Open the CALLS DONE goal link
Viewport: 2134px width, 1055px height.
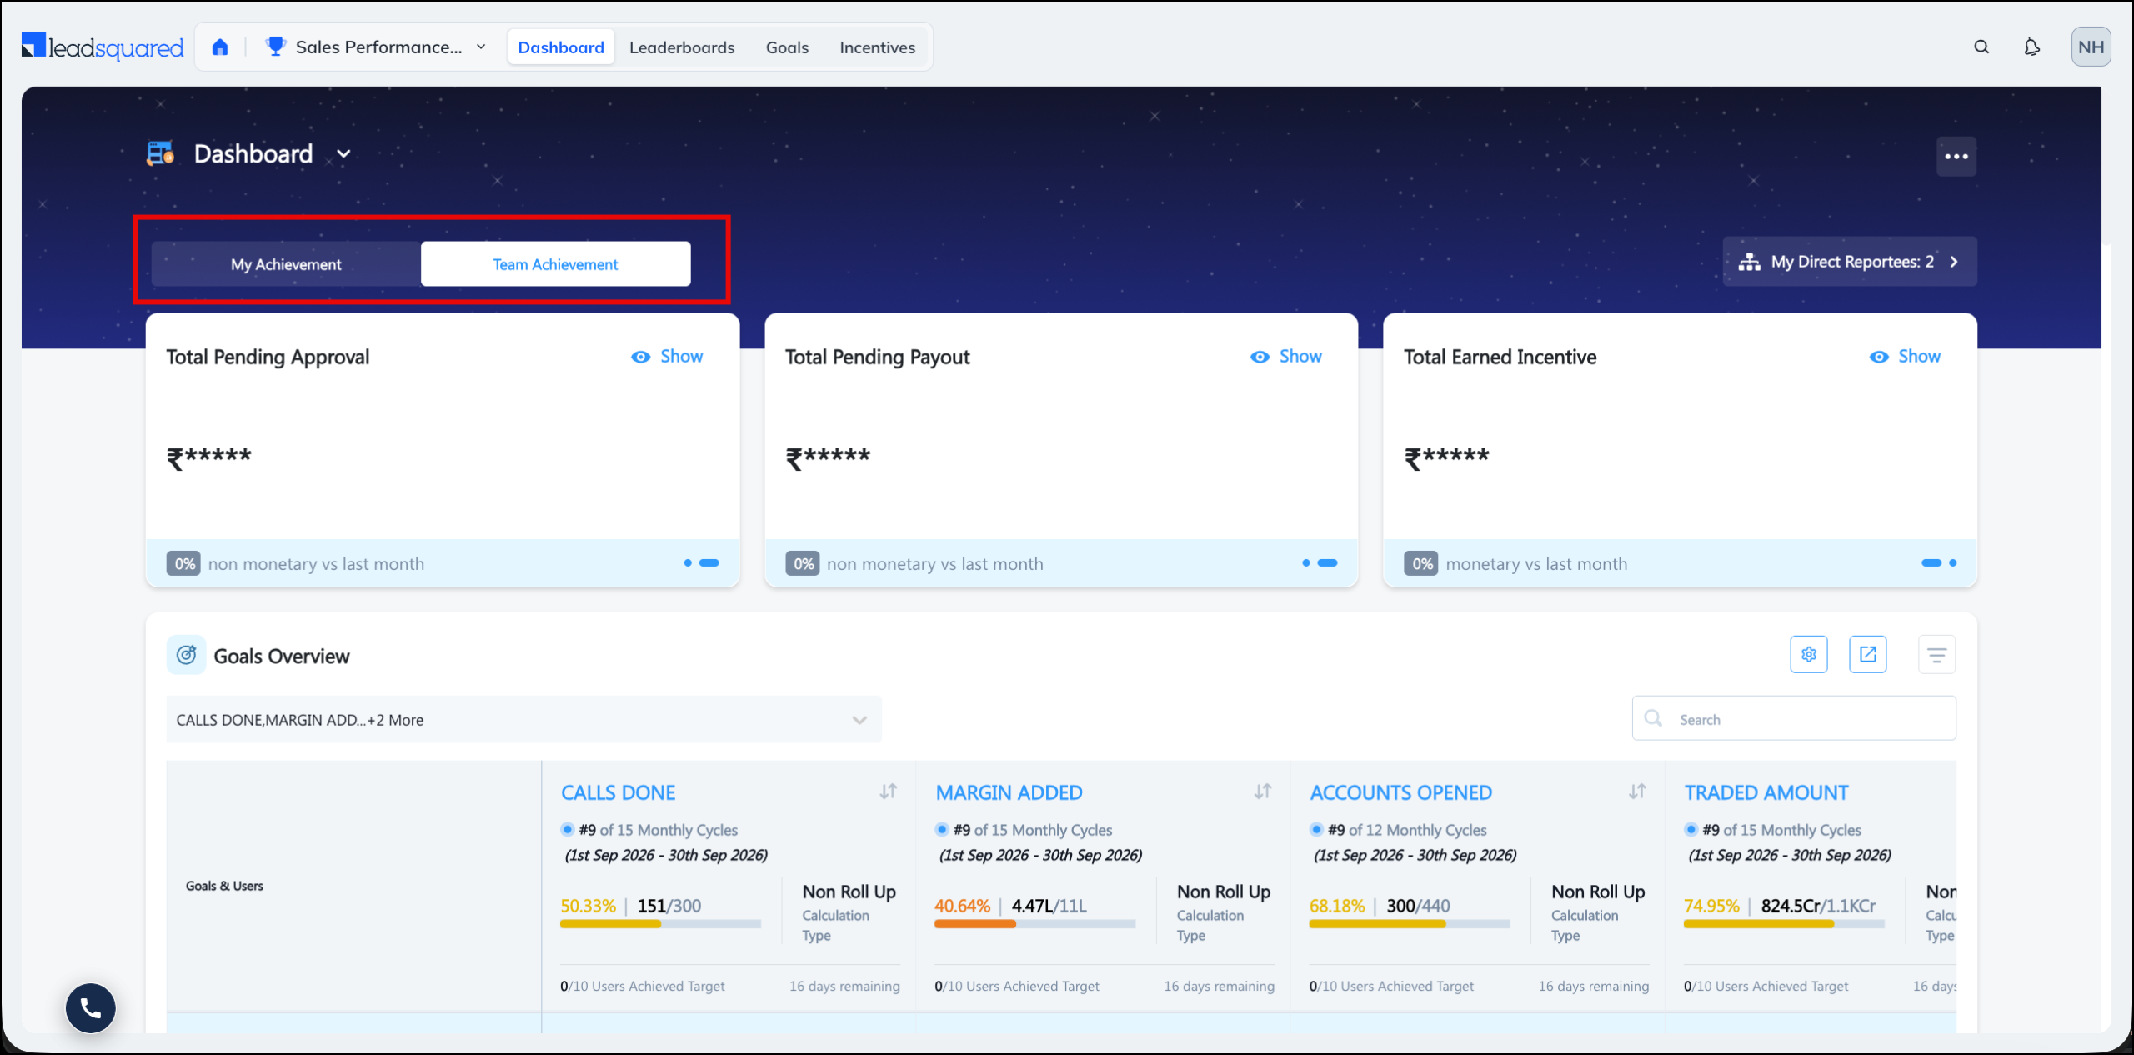tap(618, 792)
